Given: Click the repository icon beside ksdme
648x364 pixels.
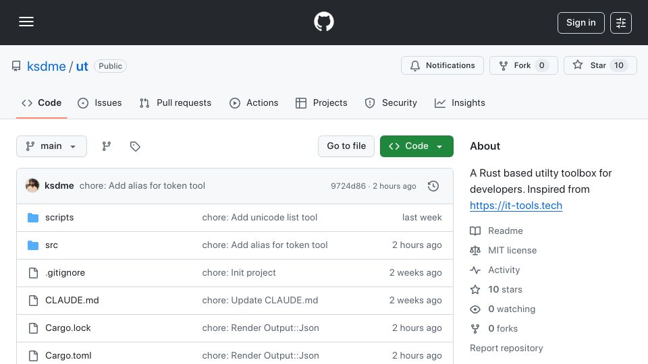Looking at the screenshot, I should pos(16,66).
